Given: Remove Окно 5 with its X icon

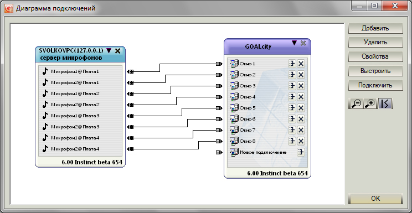Looking at the screenshot, I should click(301, 108).
